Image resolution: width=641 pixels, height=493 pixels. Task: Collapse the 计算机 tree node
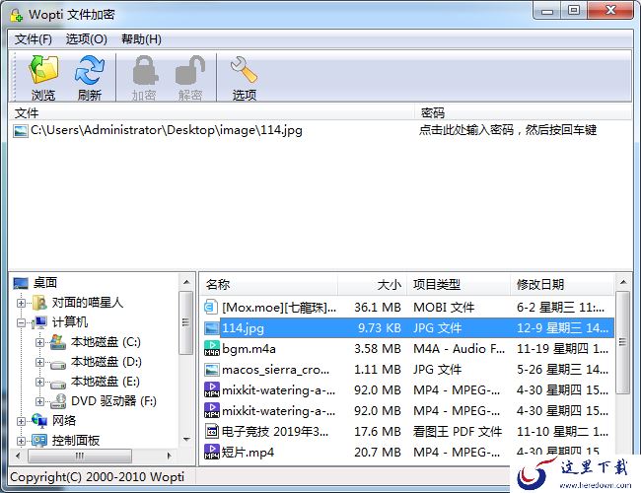(x=21, y=323)
